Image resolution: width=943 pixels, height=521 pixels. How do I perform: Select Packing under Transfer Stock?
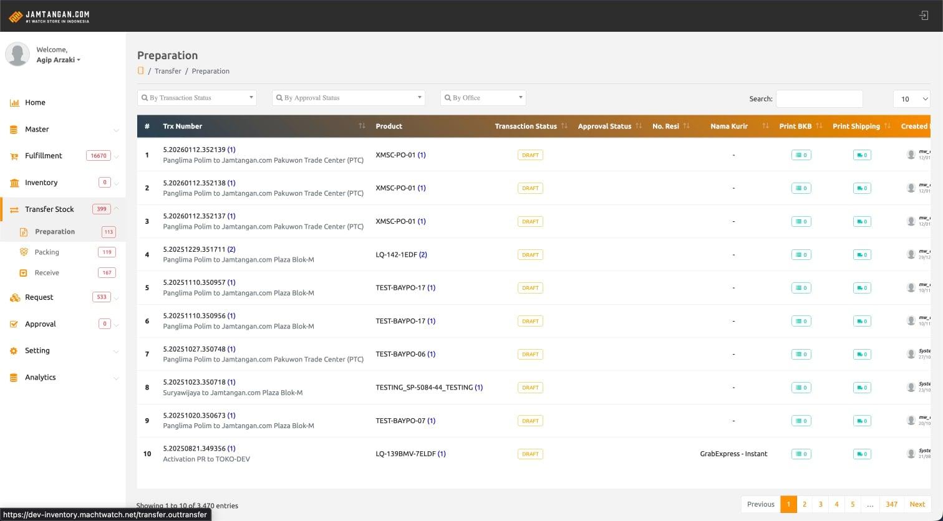coord(47,252)
